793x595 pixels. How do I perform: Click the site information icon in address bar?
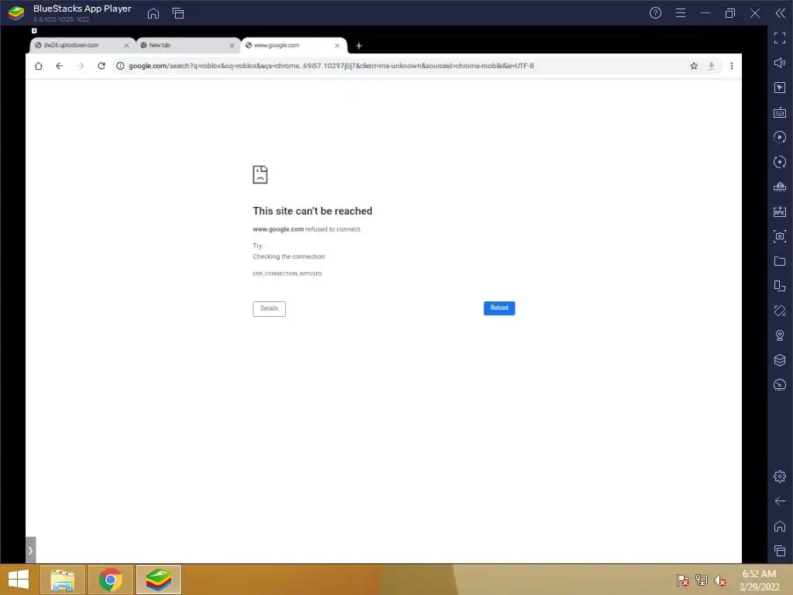coord(120,66)
